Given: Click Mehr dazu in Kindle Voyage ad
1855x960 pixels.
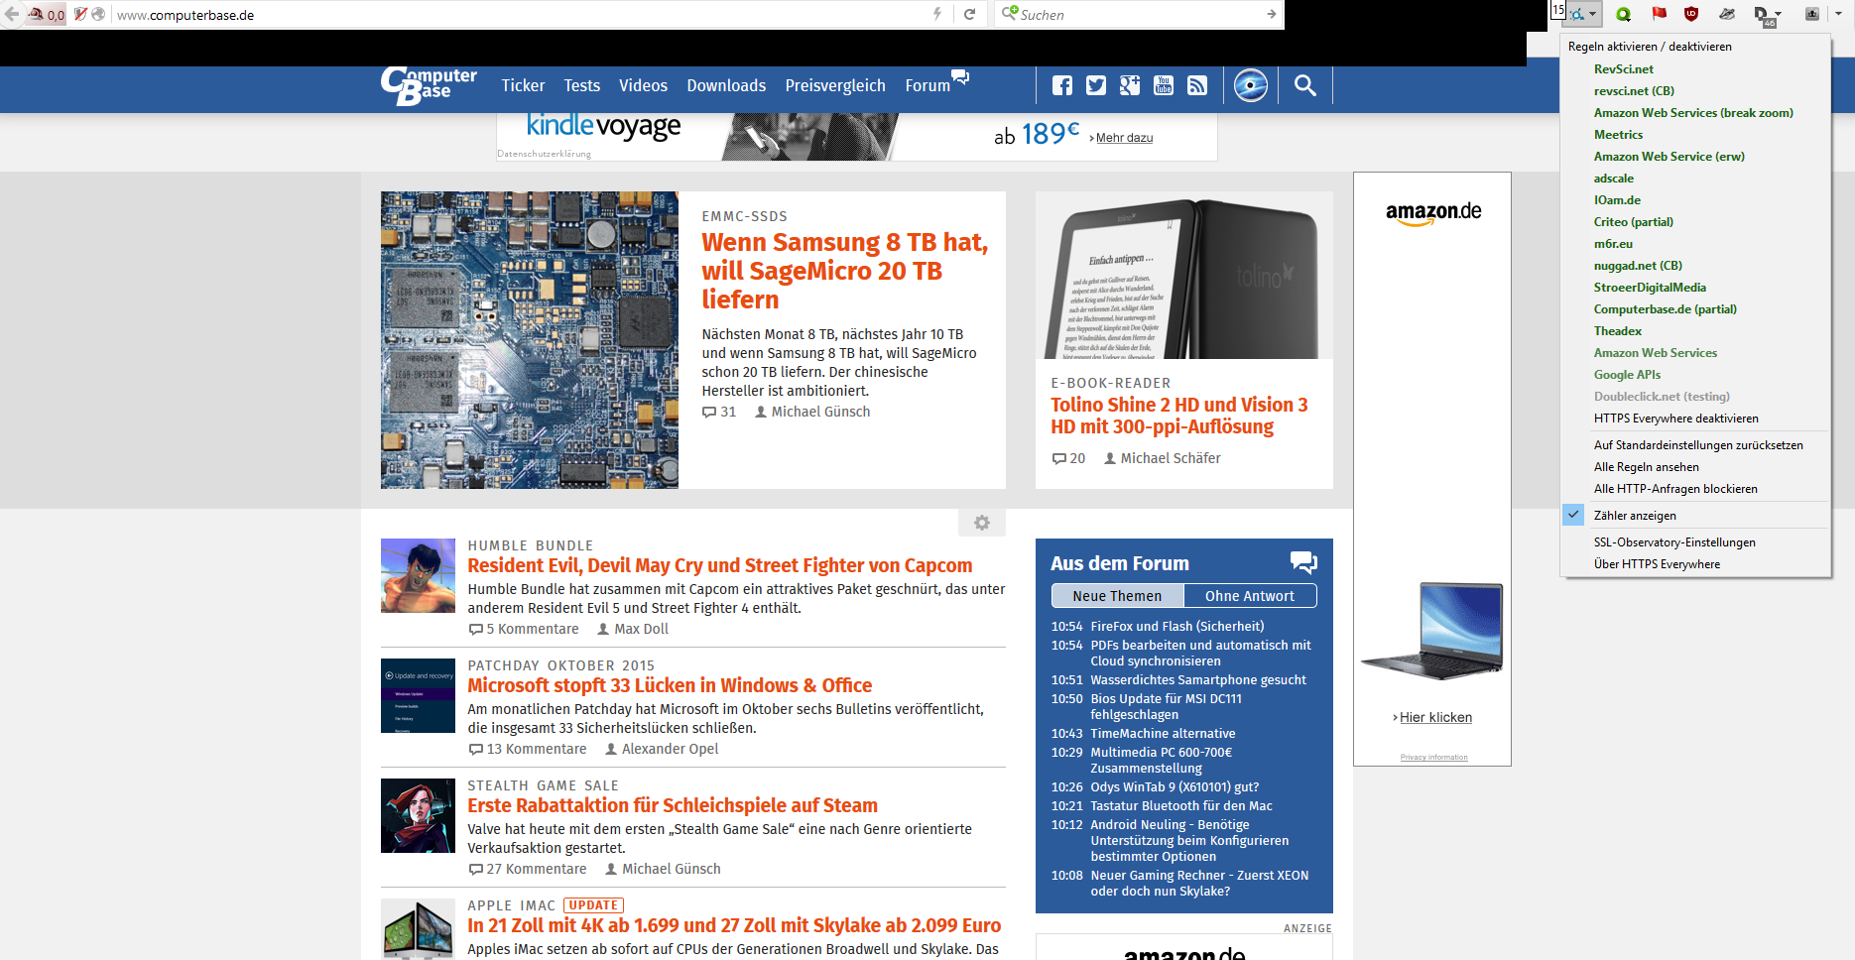Looking at the screenshot, I should (x=1124, y=138).
